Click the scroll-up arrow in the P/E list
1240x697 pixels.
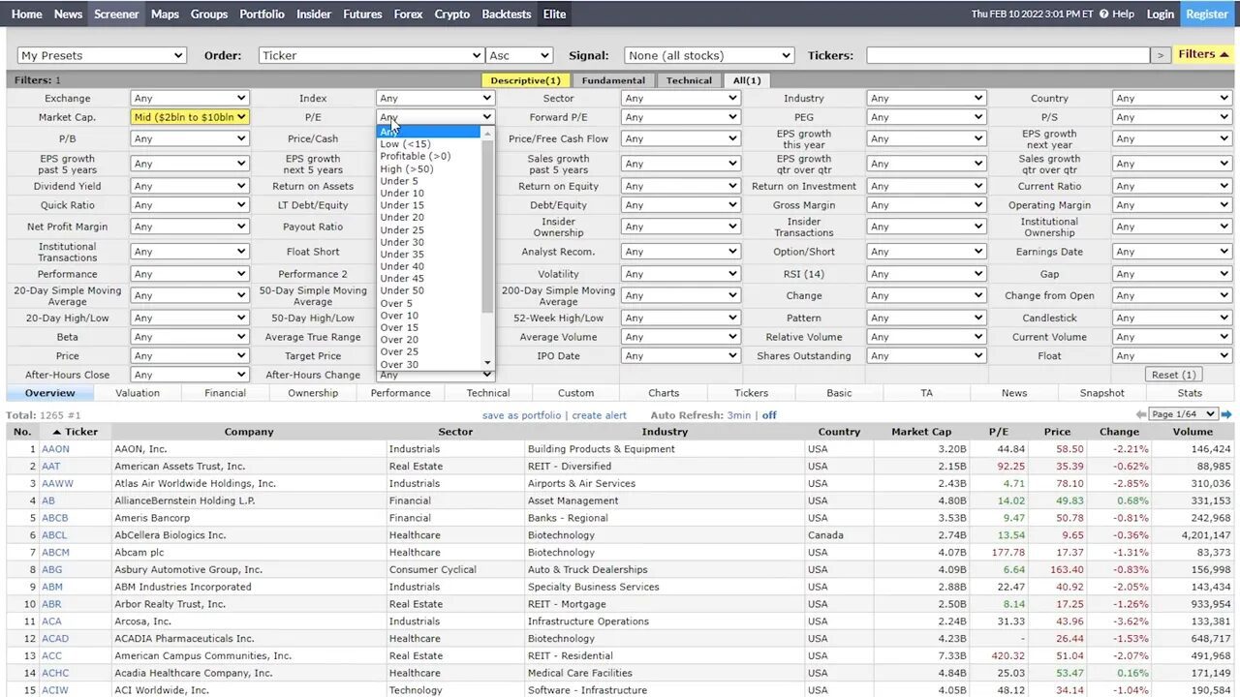click(x=487, y=132)
